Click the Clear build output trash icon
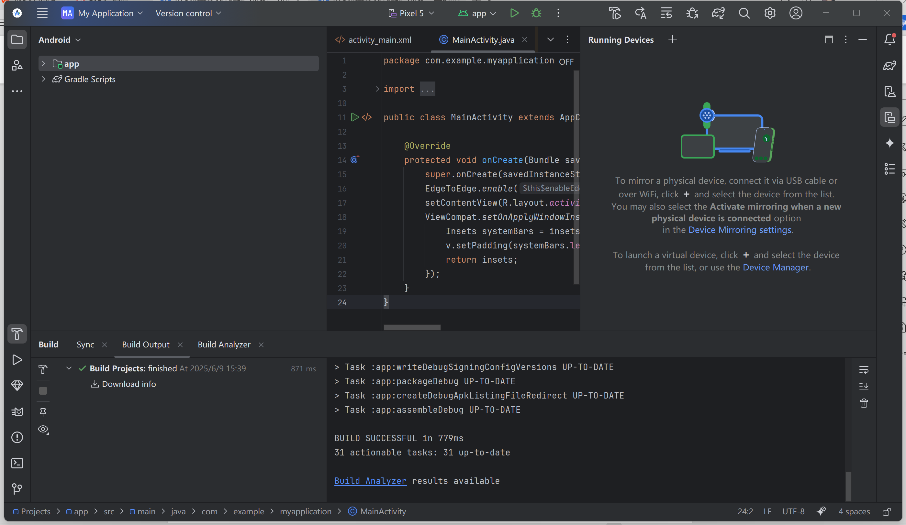Viewport: 906px width, 525px height. click(864, 403)
